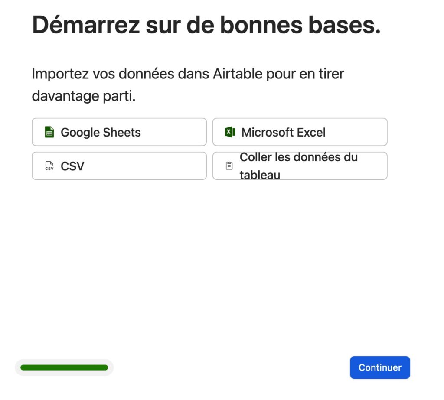
Task: Select 'Coller les données du tableau'
Action: (300, 166)
